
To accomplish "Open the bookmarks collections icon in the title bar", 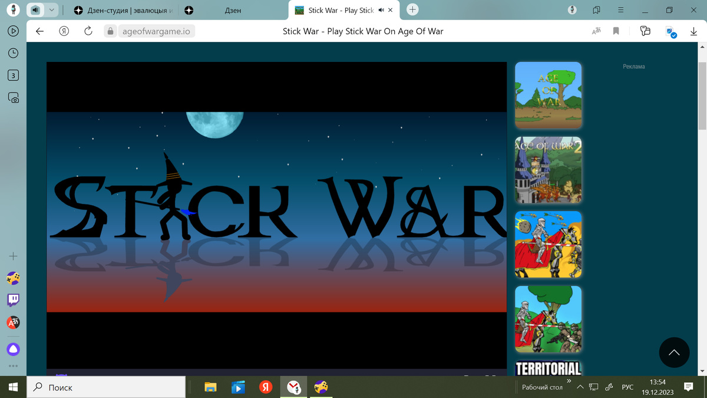I will [x=596, y=10].
